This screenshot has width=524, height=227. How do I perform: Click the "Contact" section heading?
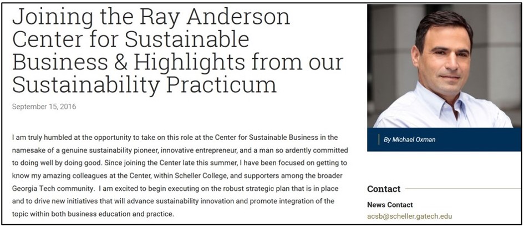pyautogui.click(x=384, y=189)
